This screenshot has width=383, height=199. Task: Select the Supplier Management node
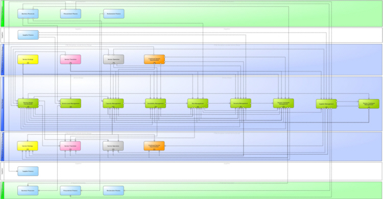pos(326,104)
